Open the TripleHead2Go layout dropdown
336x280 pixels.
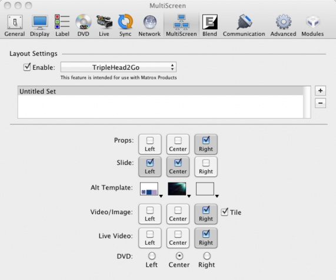118,67
